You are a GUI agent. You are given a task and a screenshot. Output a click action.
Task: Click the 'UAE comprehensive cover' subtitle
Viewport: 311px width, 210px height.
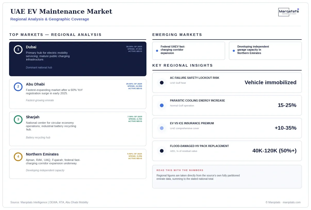coord(185,128)
